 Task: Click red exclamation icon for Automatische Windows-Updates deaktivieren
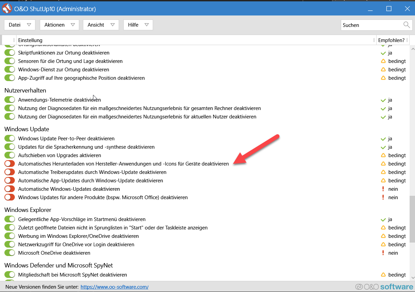coord(383,189)
